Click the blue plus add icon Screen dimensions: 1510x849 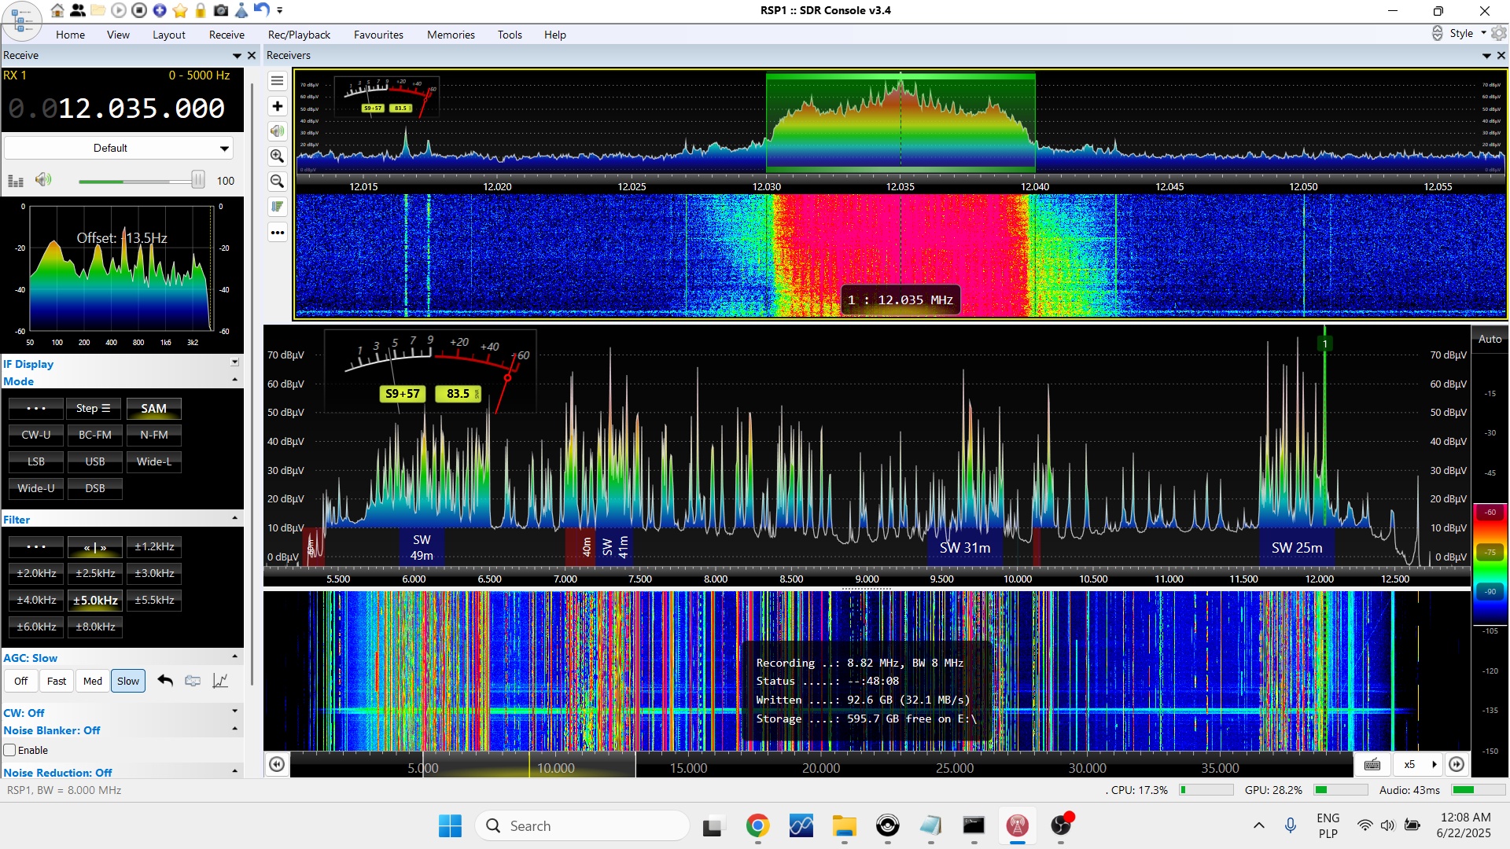(x=160, y=10)
